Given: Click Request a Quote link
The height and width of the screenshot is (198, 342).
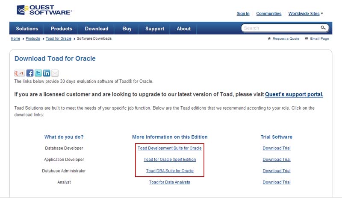Looking at the screenshot, I should pos(286,38).
